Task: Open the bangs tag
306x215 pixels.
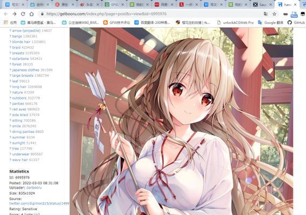Action: click(x=17, y=37)
